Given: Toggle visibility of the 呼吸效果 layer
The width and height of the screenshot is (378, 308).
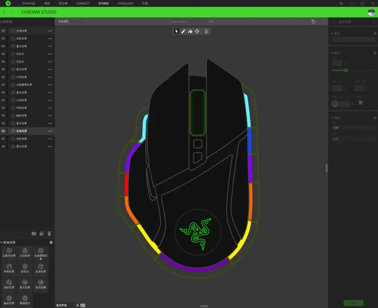Looking at the screenshot, I should [3, 108].
